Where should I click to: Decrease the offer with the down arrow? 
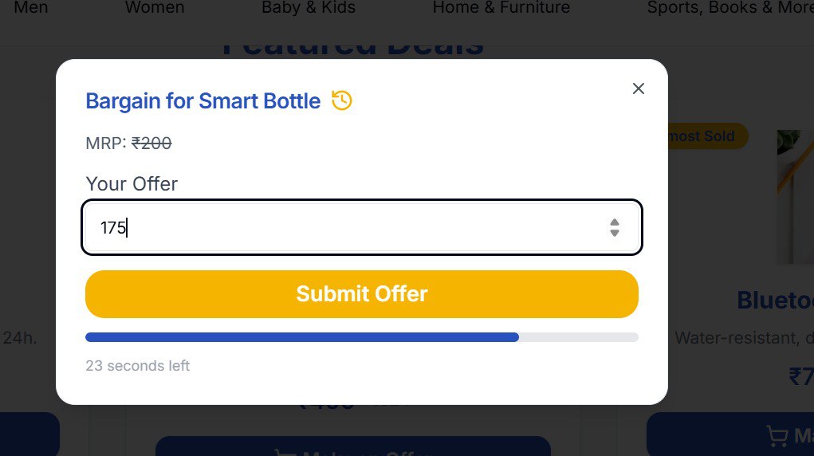(615, 234)
